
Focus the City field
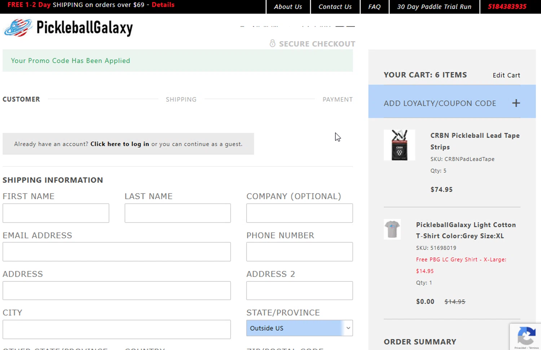(x=116, y=329)
